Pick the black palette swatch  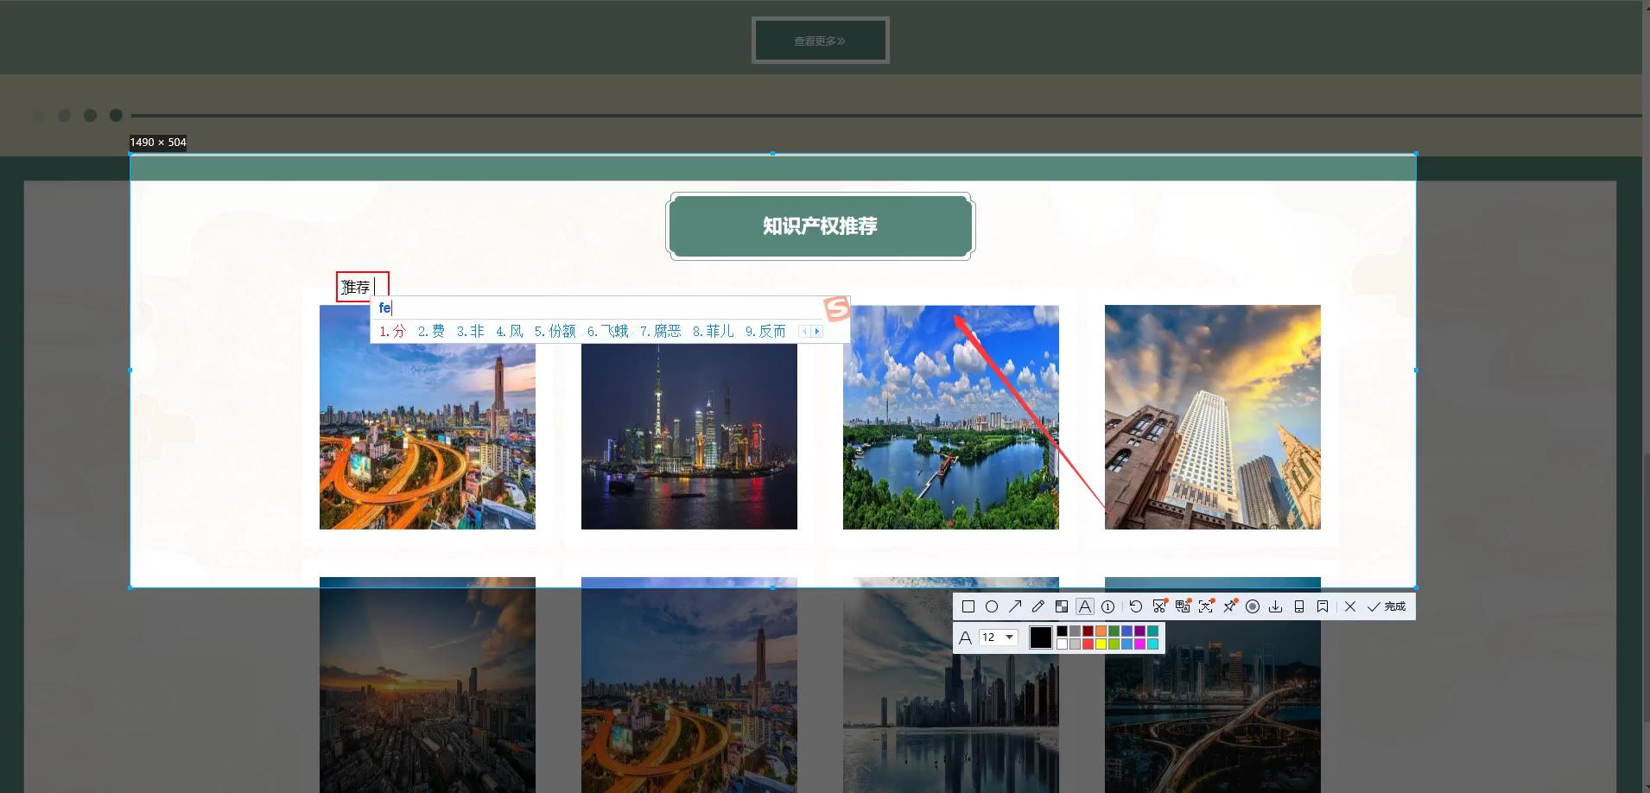[1063, 631]
